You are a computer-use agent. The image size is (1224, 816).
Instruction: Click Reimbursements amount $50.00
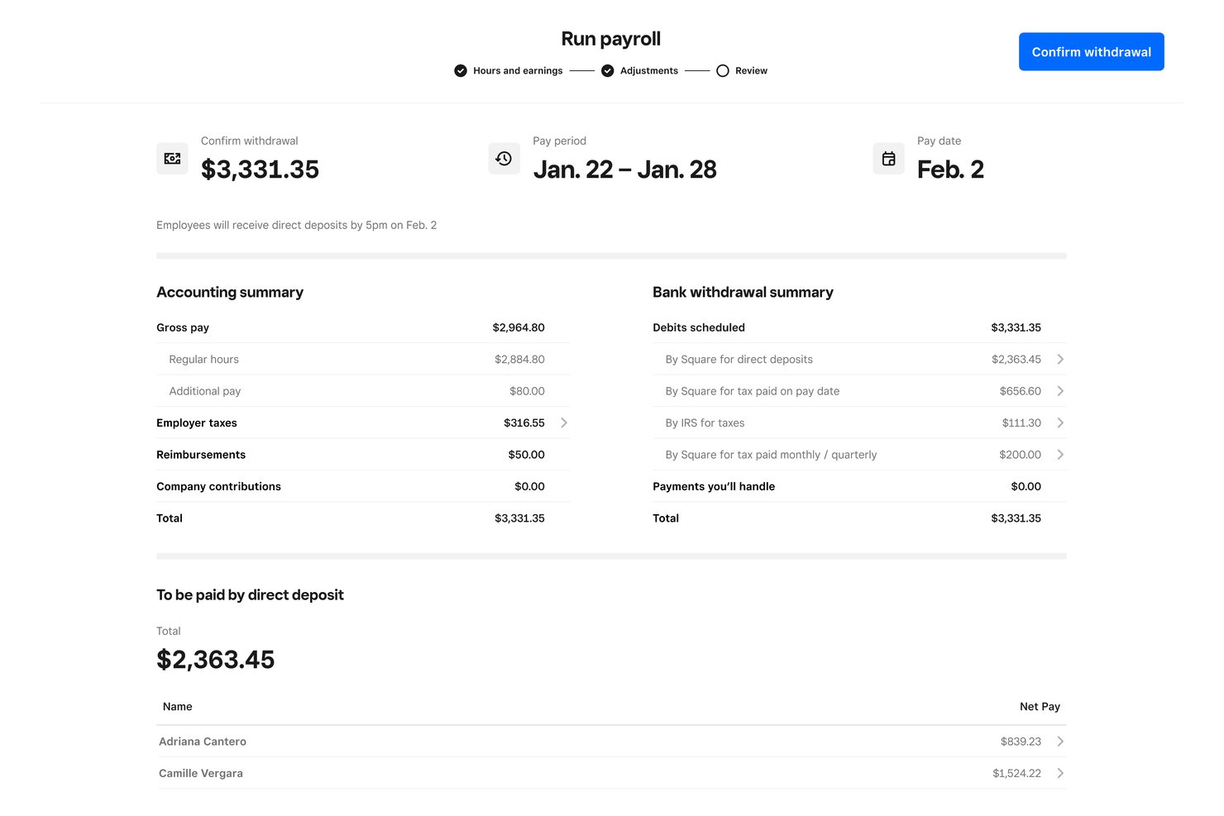pos(526,455)
